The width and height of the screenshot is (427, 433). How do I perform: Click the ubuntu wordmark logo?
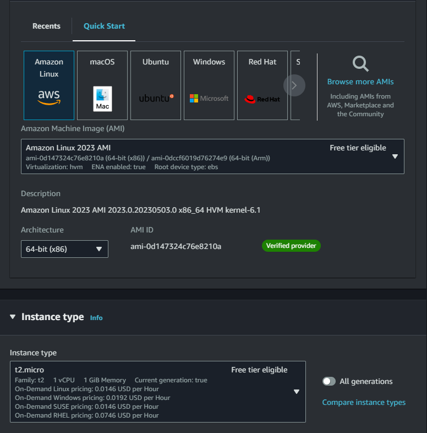(x=156, y=98)
